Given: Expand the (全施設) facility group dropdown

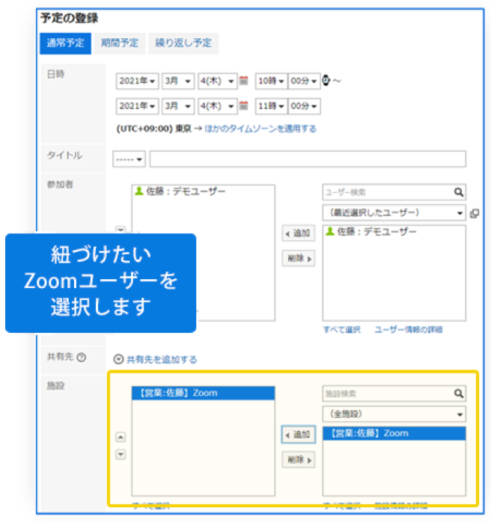Looking at the screenshot, I should pos(394,414).
